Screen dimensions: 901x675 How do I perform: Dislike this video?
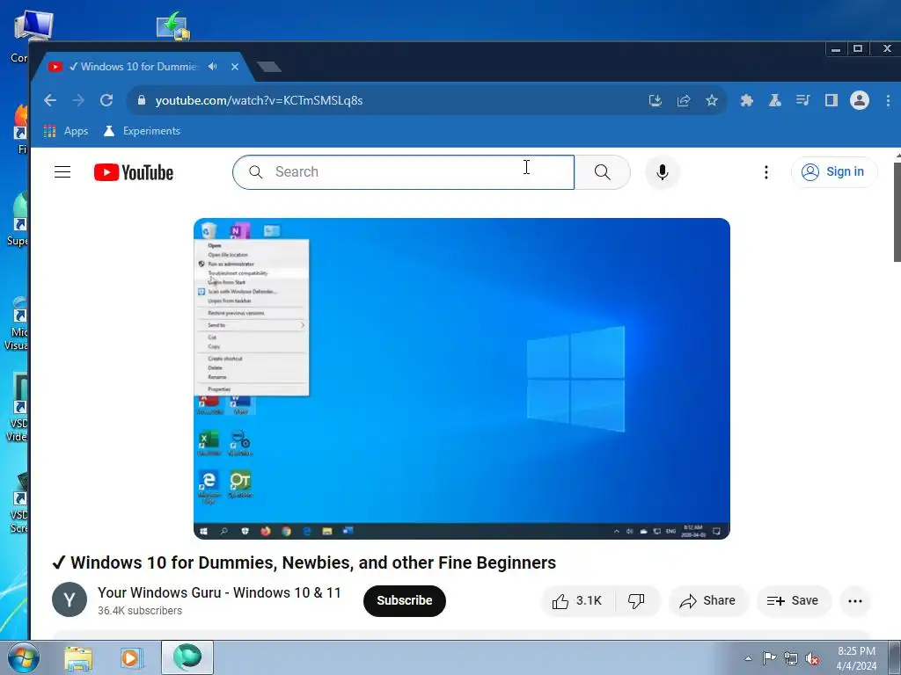click(x=637, y=601)
